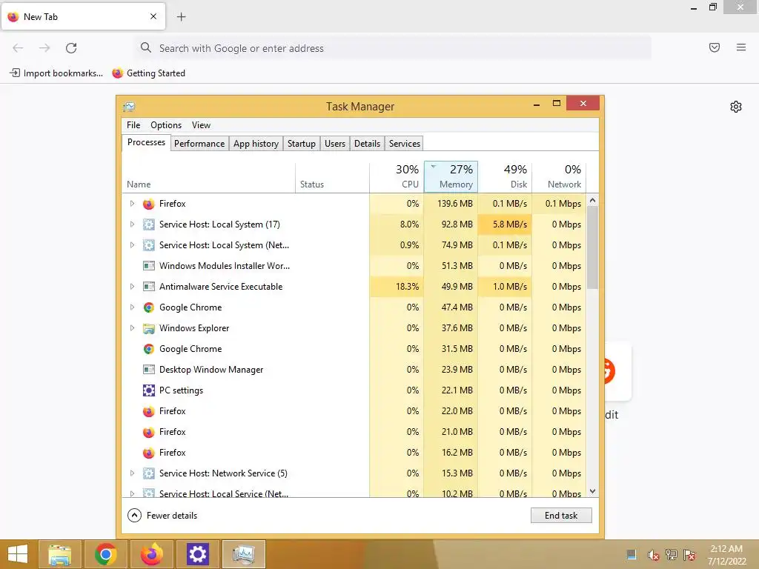Open the Windows Start button
759x569 pixels.
pyautogui.click(x=18, y=554)
